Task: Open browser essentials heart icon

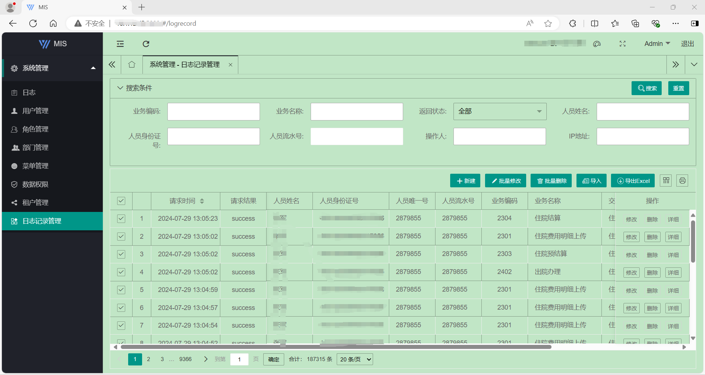Action: point(655,24)
